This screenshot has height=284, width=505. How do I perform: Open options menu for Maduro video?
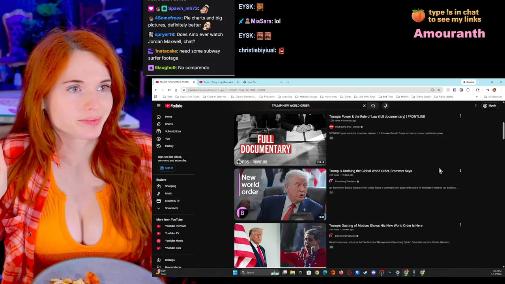(x=460, y=225)
